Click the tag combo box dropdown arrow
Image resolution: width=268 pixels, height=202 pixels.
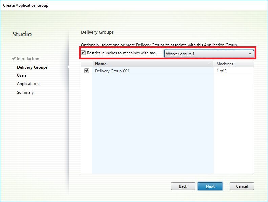[x=250, y=54]
